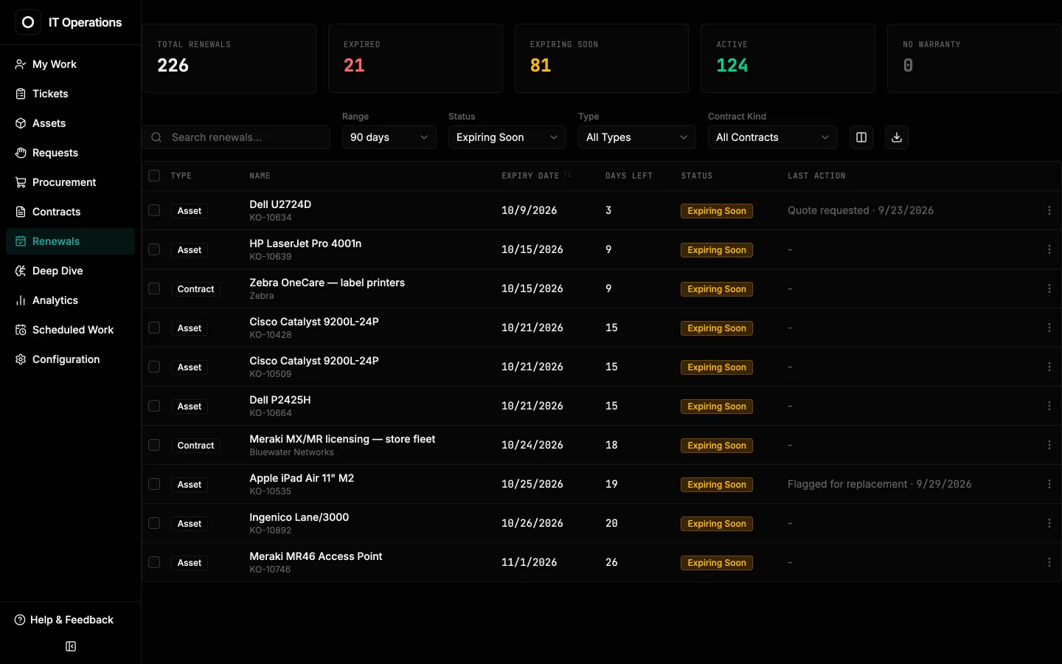Open row actions for Dell P2425H

click(x=1049, y=406)
